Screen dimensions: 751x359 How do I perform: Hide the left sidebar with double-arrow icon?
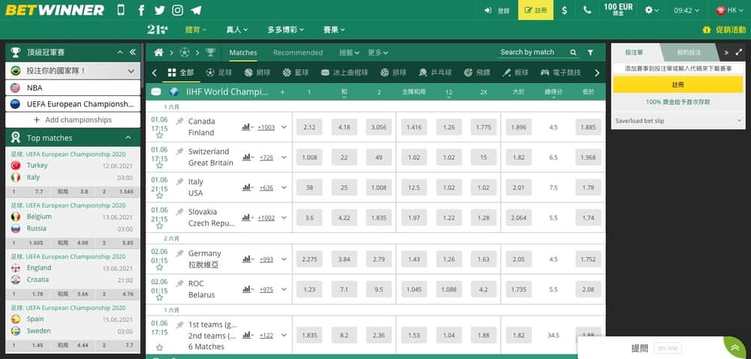point(133,52)
